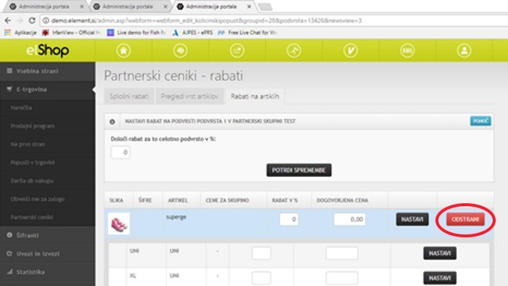Select the Rabati na artiklih tab
The width and height of the screenshot is (508, 286).
point(255,97)
